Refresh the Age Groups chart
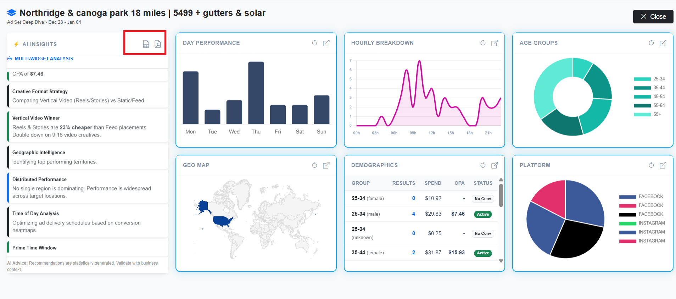Image resolution: width=676 pixels, height=299 pixels. (x=651, y=43)
